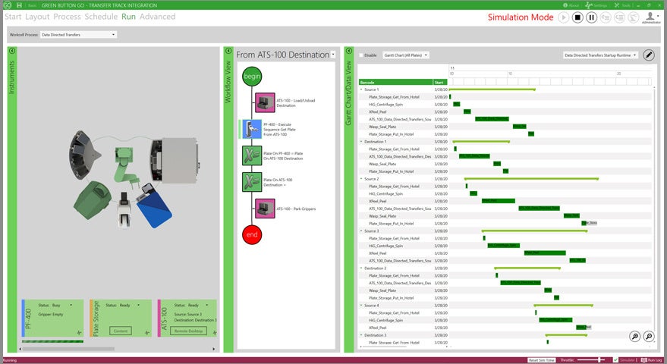
Task: Select PF-400 Execute Sequence step icon
Action: pos(252,129)
